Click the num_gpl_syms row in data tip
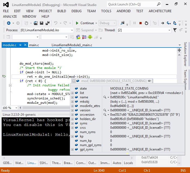 pos(127,145)
